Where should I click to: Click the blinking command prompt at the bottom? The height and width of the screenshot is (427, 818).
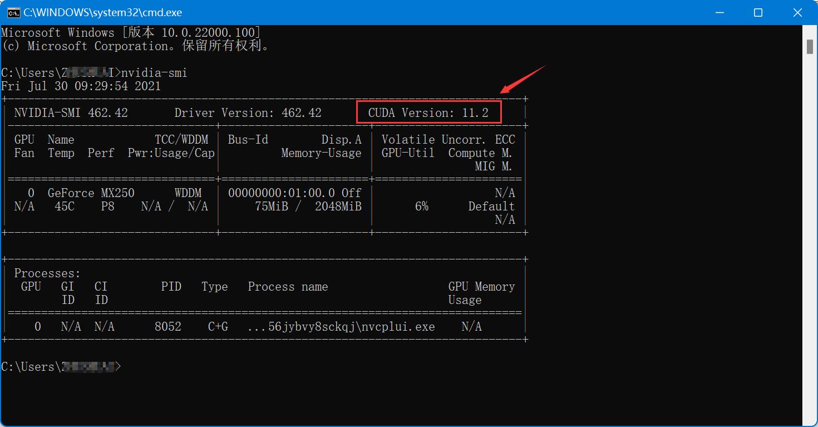(117, 366)
